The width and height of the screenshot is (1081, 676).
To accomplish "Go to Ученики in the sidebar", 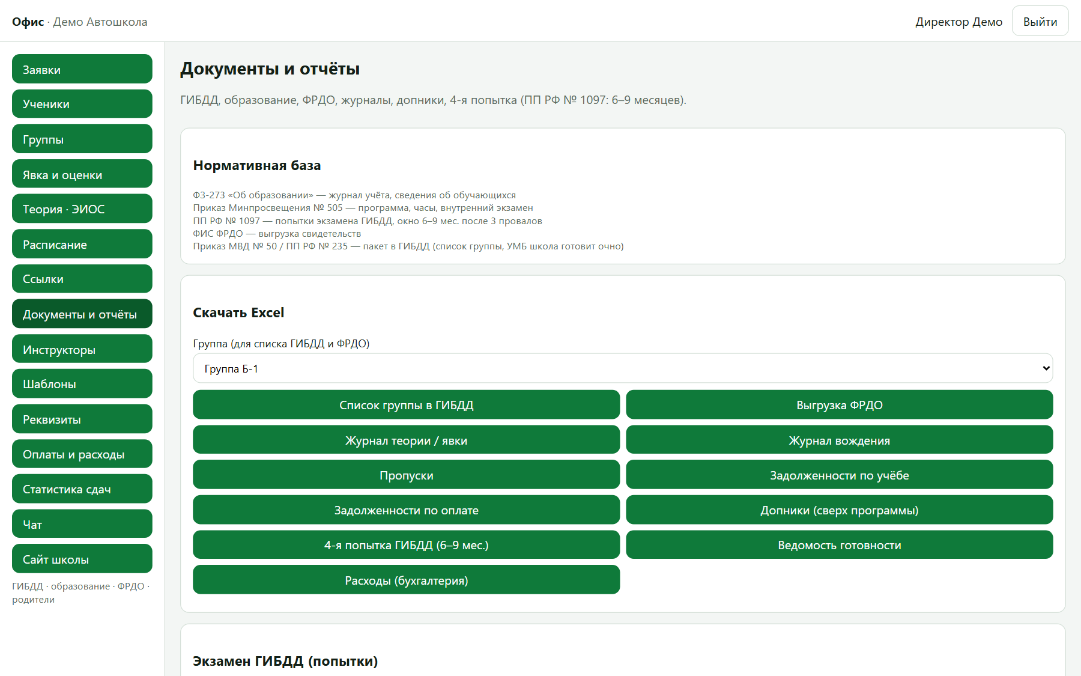I will (x=82, y=104).
